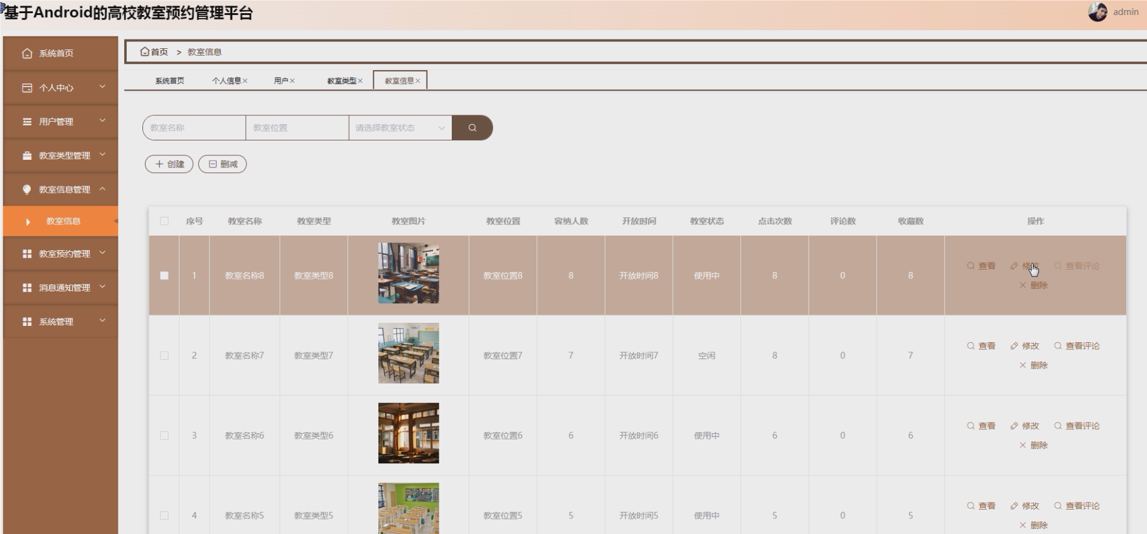Toggle checkbox for row 教室名称8
This screenshot has height=534, width=1147.
click(x=164, y=276)
